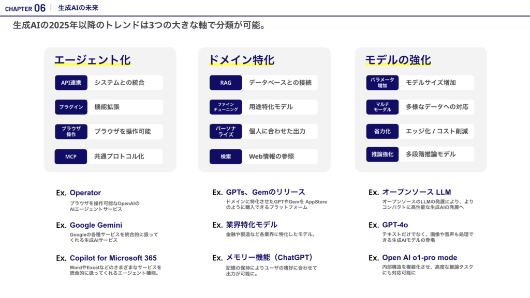Select the MCP badge
Screen dimensions: 530x298
click(71, 156)
